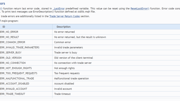Select the ID column header
This screenshot has height=101, width=180.
point(4,27)
